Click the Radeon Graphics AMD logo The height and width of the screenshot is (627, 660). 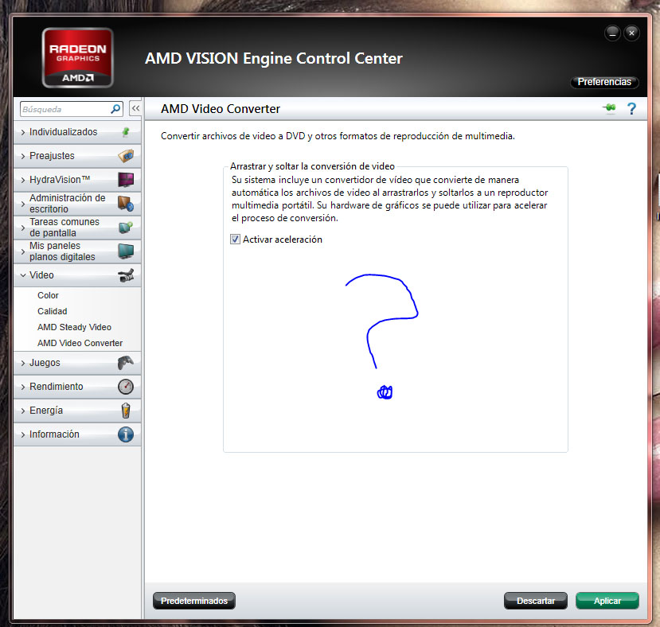[x=78, y=57]
